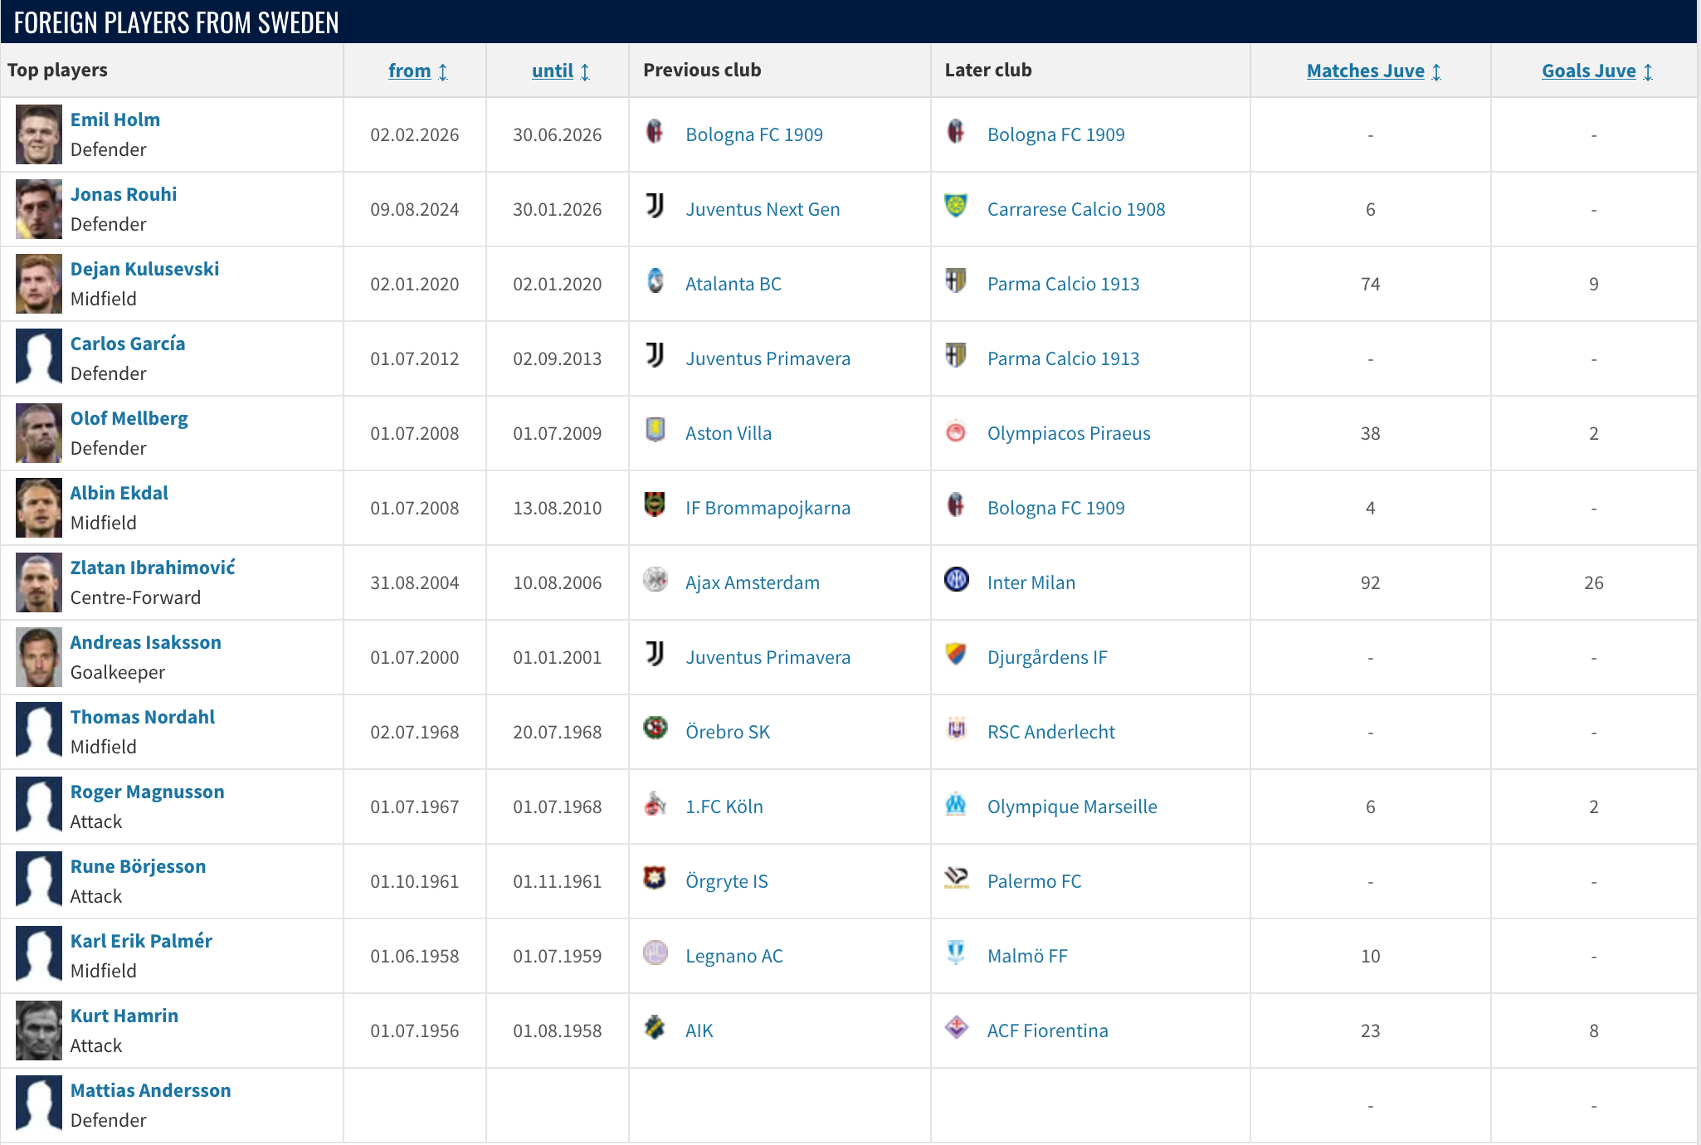Click Djurgårdens IF shield icon
This screenshot has width=1701, height=1145.
(x=956, y=654)
